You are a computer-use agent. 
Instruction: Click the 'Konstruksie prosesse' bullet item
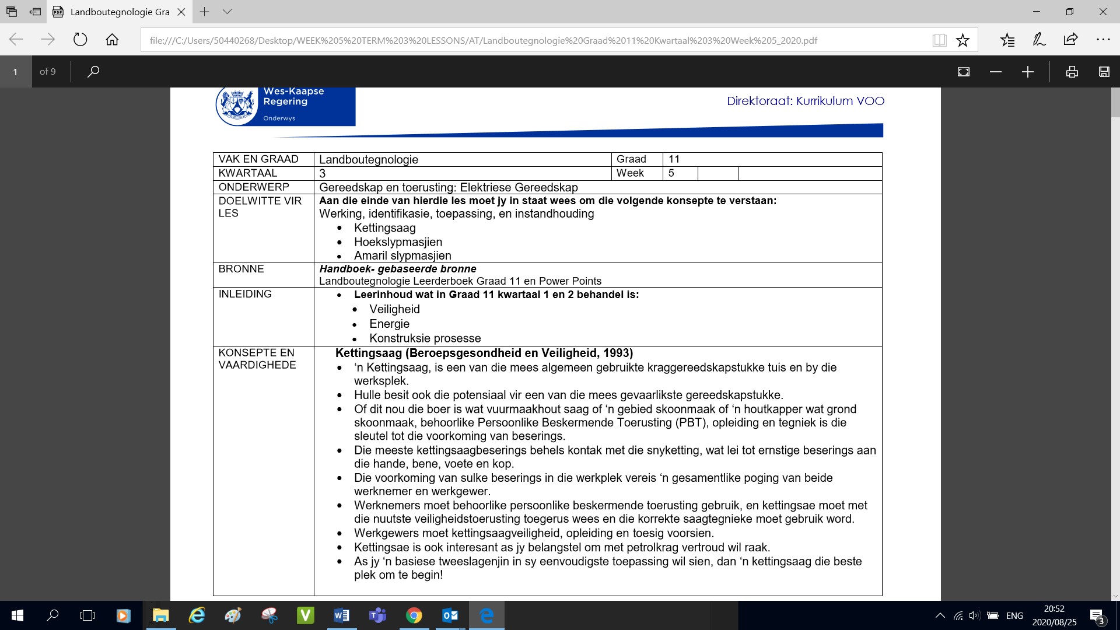click(425, 338)
